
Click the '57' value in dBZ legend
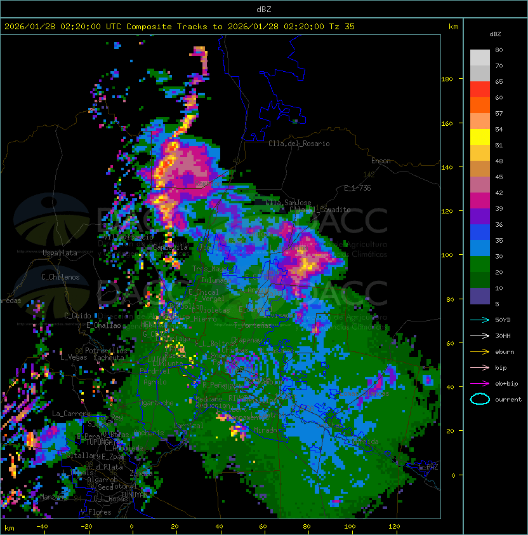pos(499,113)
